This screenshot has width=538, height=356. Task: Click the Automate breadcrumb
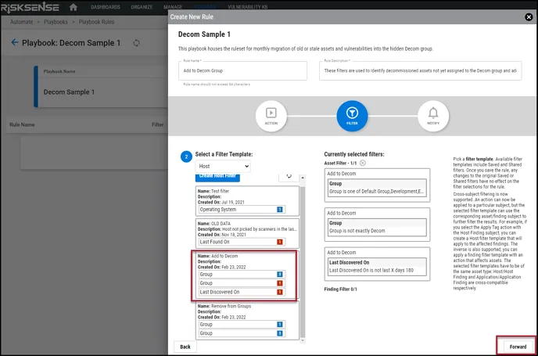22,22
